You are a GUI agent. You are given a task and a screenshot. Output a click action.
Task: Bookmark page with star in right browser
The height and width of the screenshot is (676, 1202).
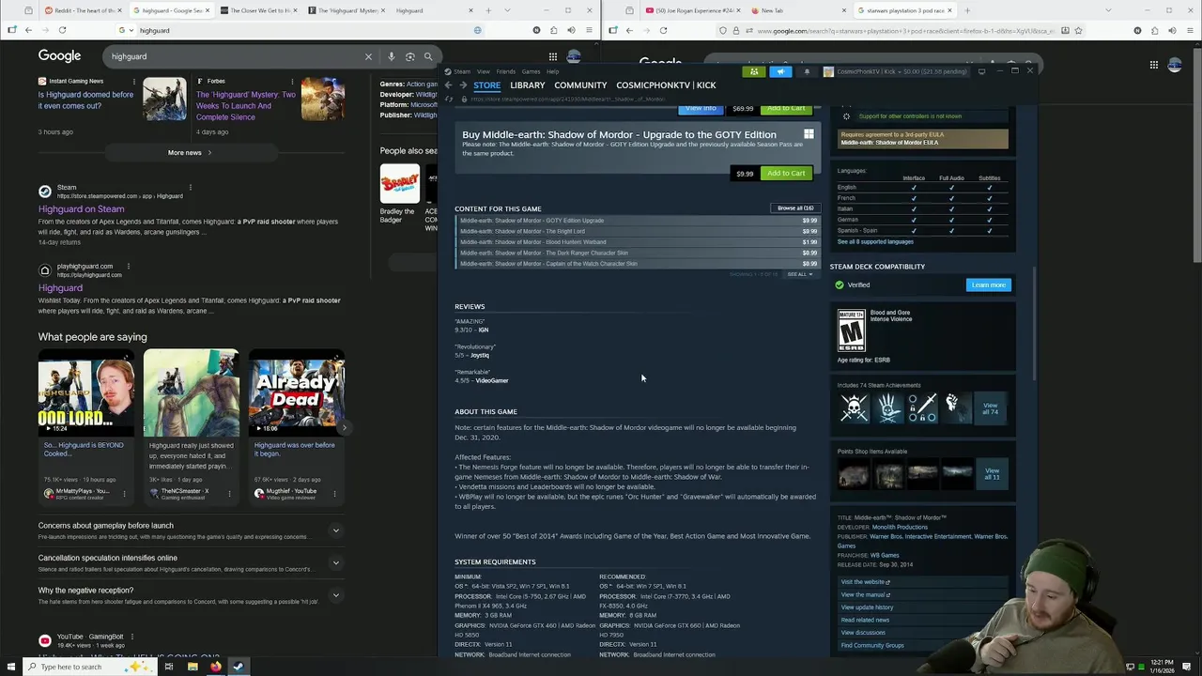coord(1079,30)
